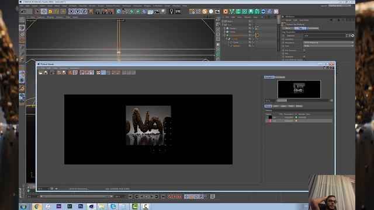Click the IPR toolbar button
This screenshot has height=210, width=374.
click(178, 12)
